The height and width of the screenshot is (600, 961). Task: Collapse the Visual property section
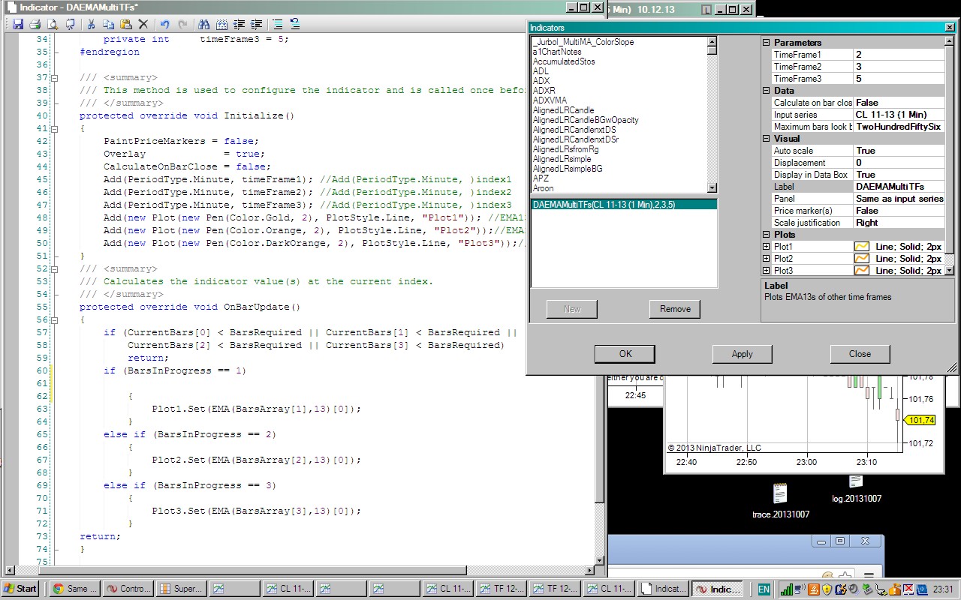pos(767,139)
